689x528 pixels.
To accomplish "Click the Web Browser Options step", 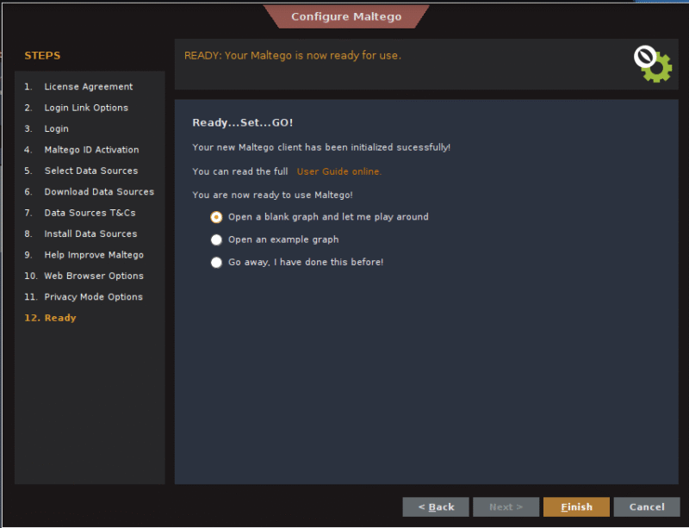I will pyautogui.click(x=94, y=276).
